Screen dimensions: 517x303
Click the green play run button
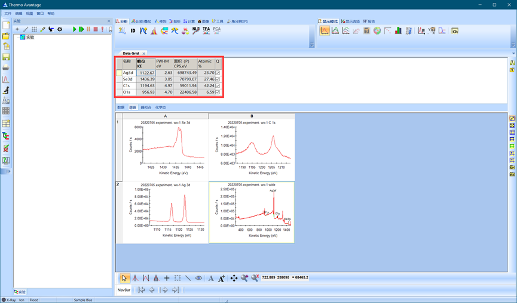75,29
